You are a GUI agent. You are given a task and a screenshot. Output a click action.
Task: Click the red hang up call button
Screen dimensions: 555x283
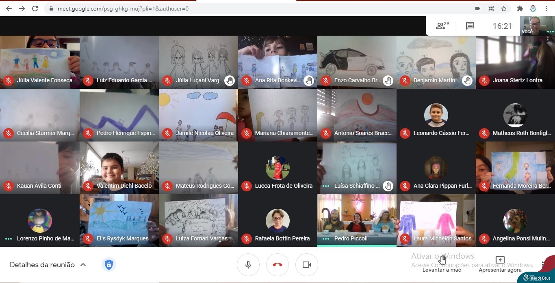pyautogui.click(x=277, y=265)
